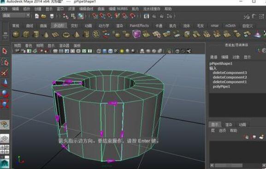The image size is (266, 169).
Task: Activate the Move tool with cone icon
Action: [5, 83]
